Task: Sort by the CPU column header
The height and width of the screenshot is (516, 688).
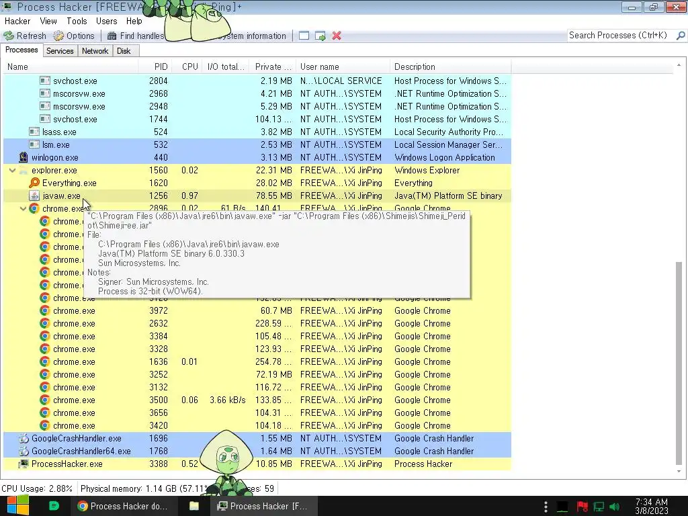Action: coord(187,67)
